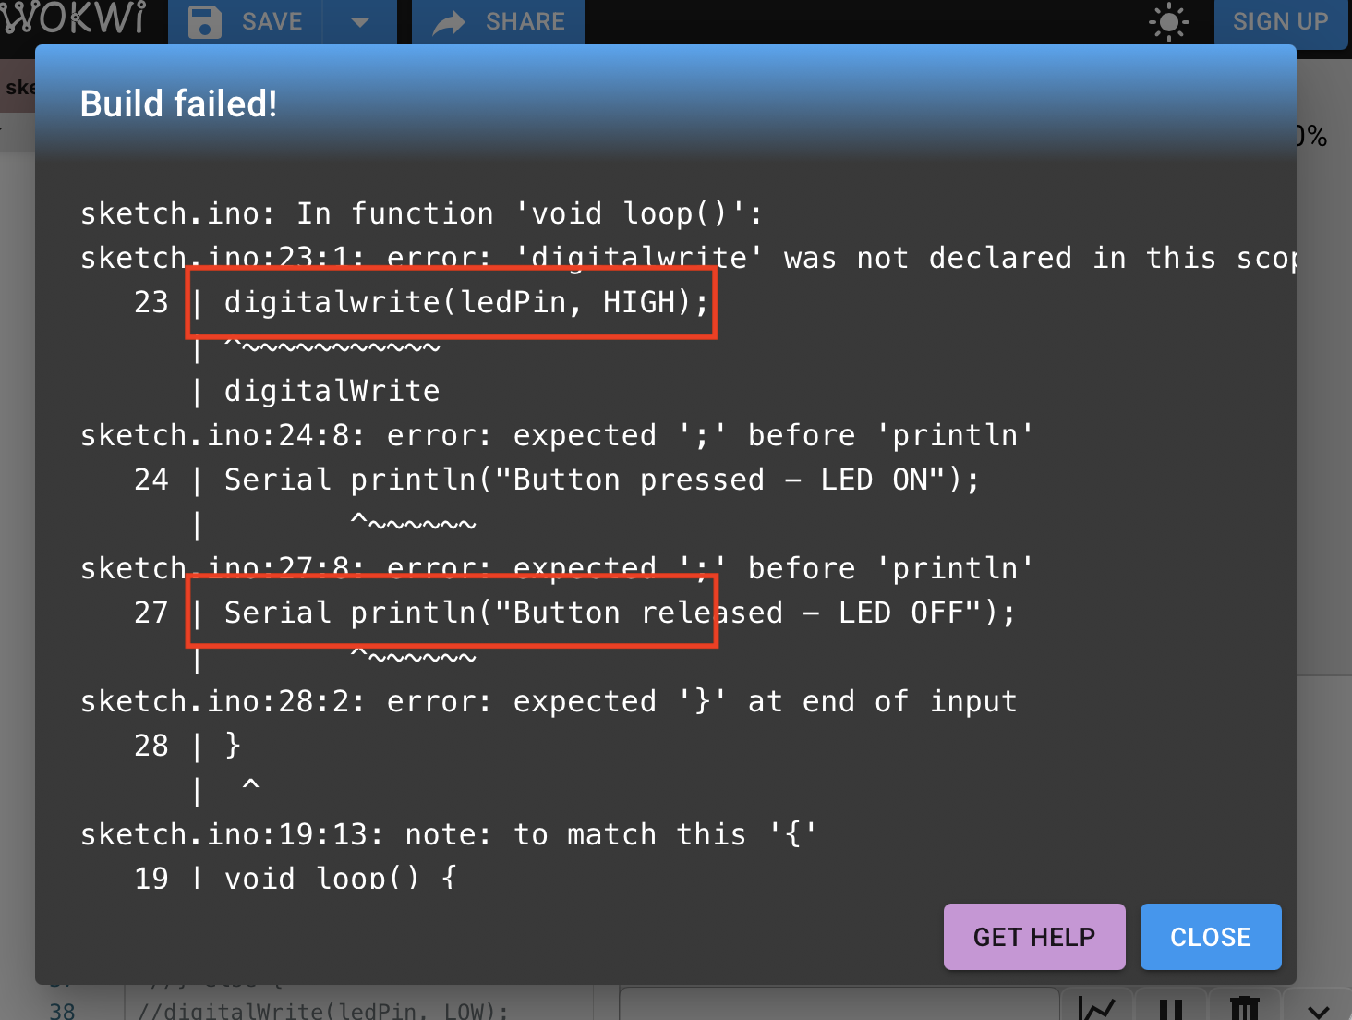Switch to the sketch file tab
This screenshot has height=1020, width=1352.
tap(18, 88)
